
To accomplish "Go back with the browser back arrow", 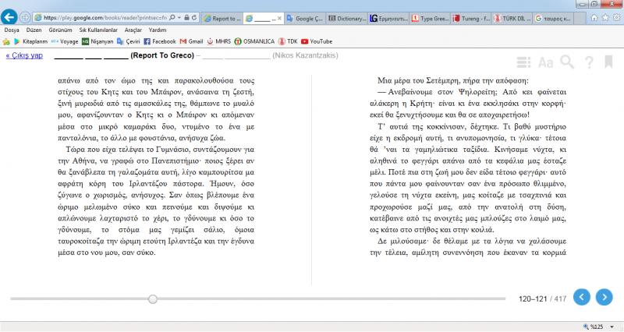I will [x=9, y=17].
